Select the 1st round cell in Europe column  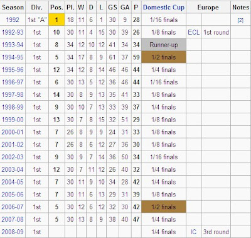pos(216,32)
